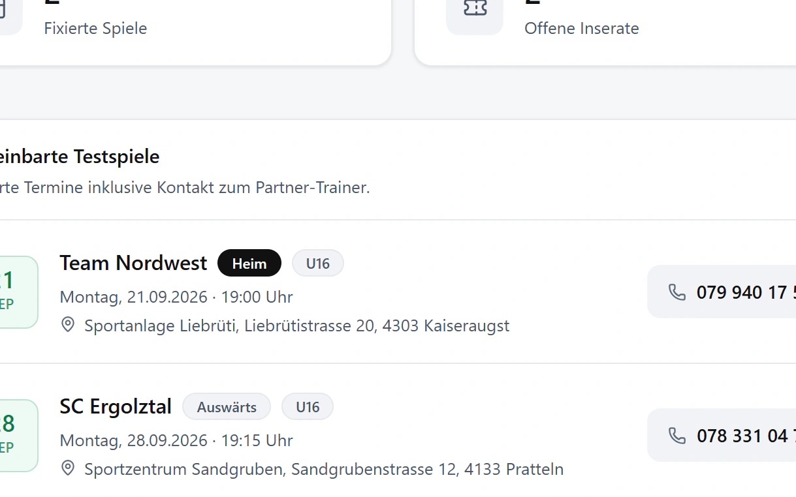Click the map pin before Sportzentrum Sandgruben
The width and height of the screenshot is (796, 497).
tap(68, 468)
